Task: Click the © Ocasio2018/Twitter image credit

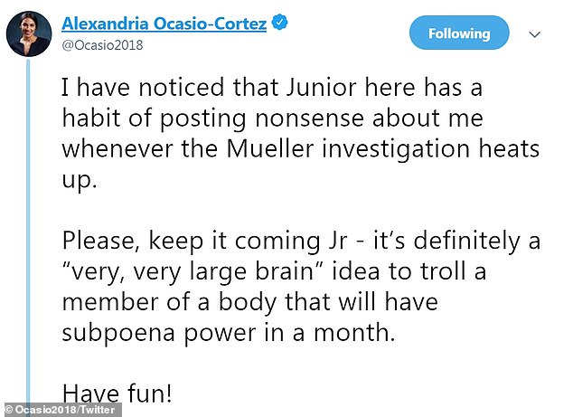Action: pyautogui.click(x=61, y=410)
